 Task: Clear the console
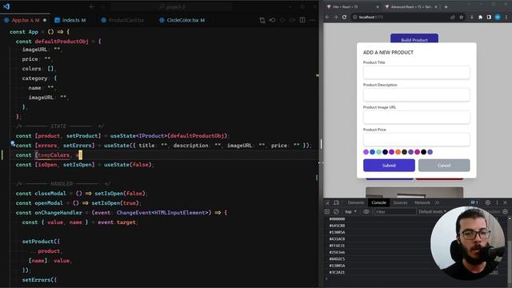point(336,212)
